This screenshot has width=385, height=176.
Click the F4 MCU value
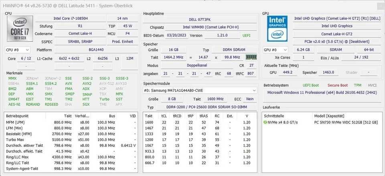pyautogui.click(x=128, y=34)
